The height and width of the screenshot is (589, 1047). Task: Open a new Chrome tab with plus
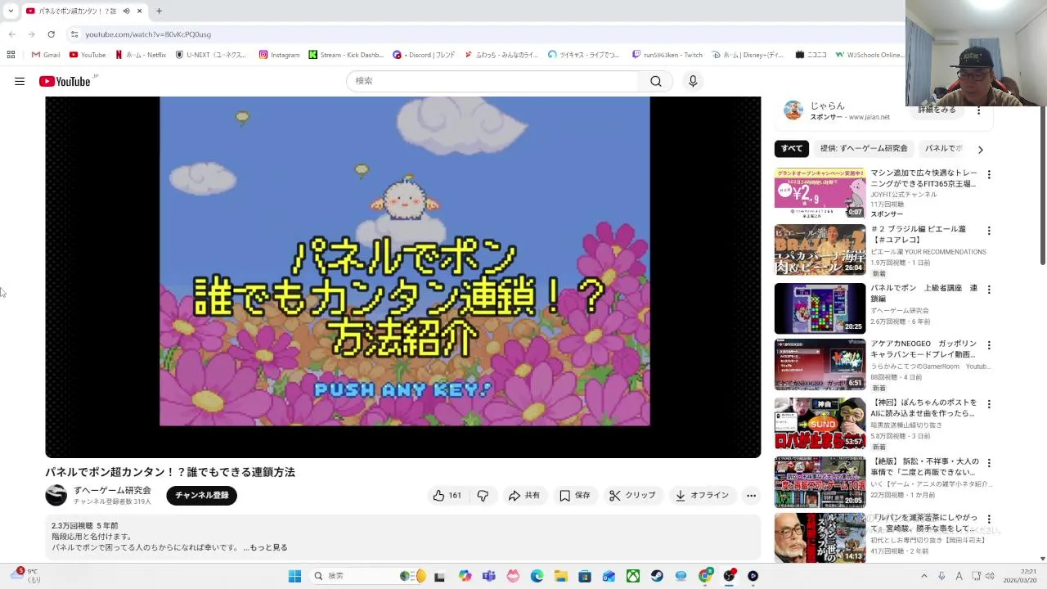(x=159, y=11)
